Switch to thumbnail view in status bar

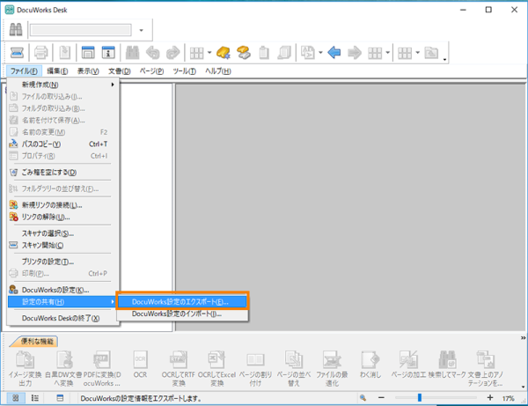click(x=16, y=398)
